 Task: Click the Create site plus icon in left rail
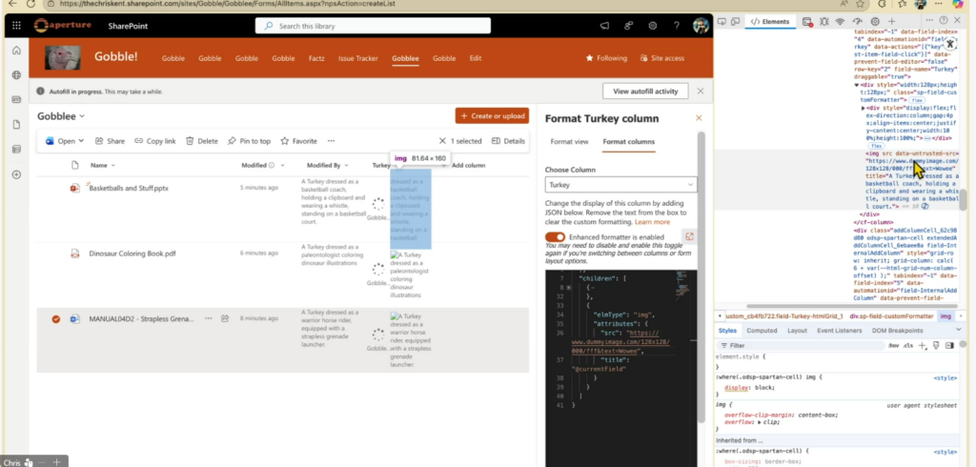point(17,174)
